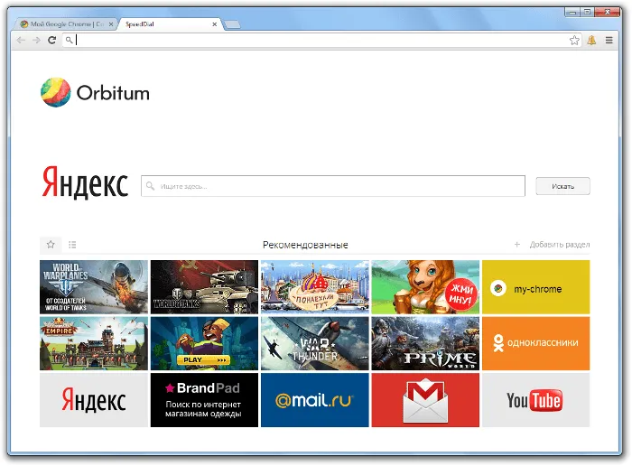Open a new tab

(233, 25)
